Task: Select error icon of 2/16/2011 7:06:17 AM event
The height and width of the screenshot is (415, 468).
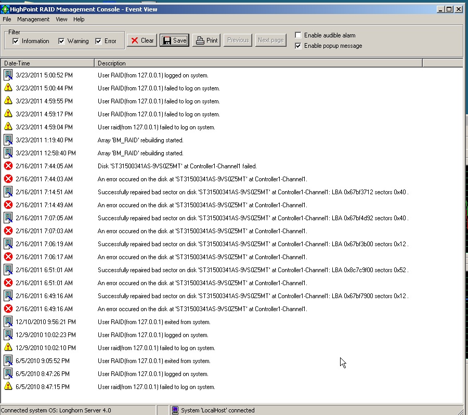Action: point(8,257)
